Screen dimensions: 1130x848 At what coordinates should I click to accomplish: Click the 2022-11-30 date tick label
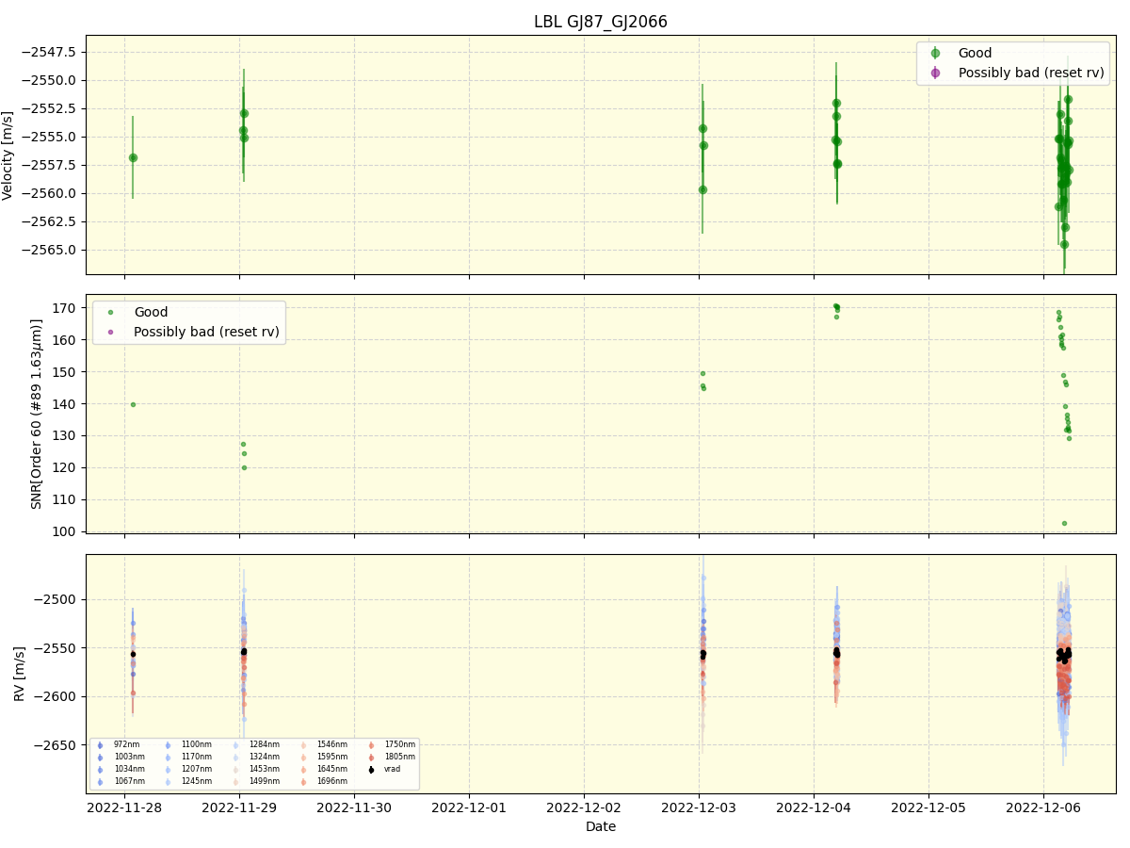click(354, 807)
